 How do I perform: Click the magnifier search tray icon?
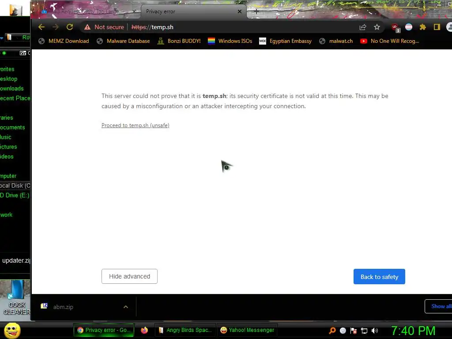[332, 331]
